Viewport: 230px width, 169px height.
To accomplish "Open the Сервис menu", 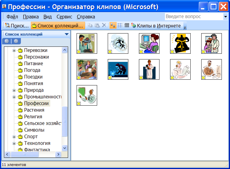I will [x=64, y=17].
